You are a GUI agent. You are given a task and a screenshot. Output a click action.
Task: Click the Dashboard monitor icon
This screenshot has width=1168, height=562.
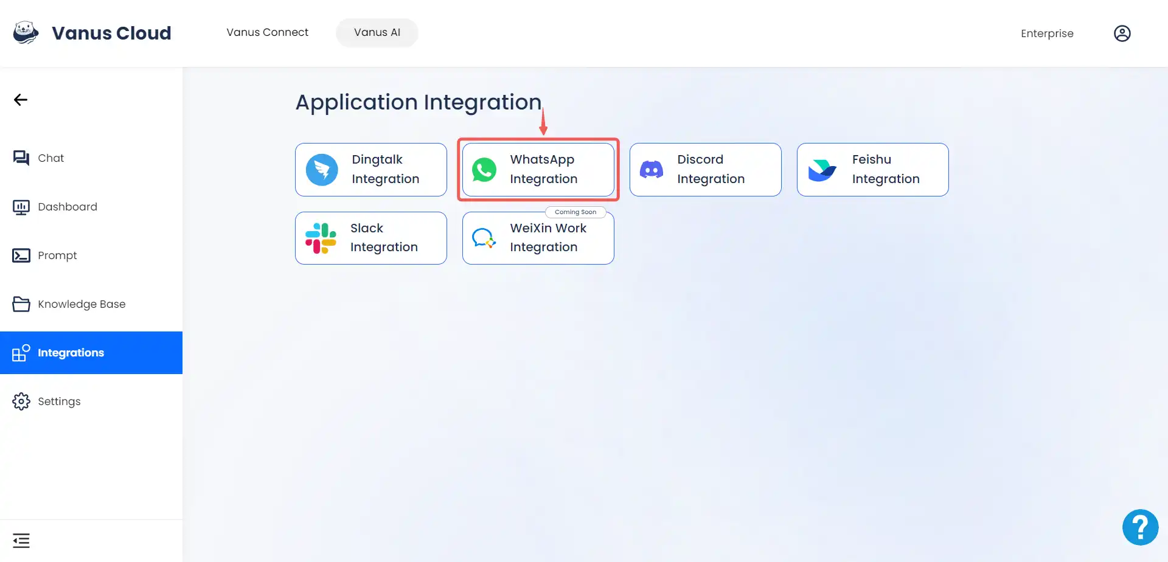pyautogui.click(x=21, y=207)
